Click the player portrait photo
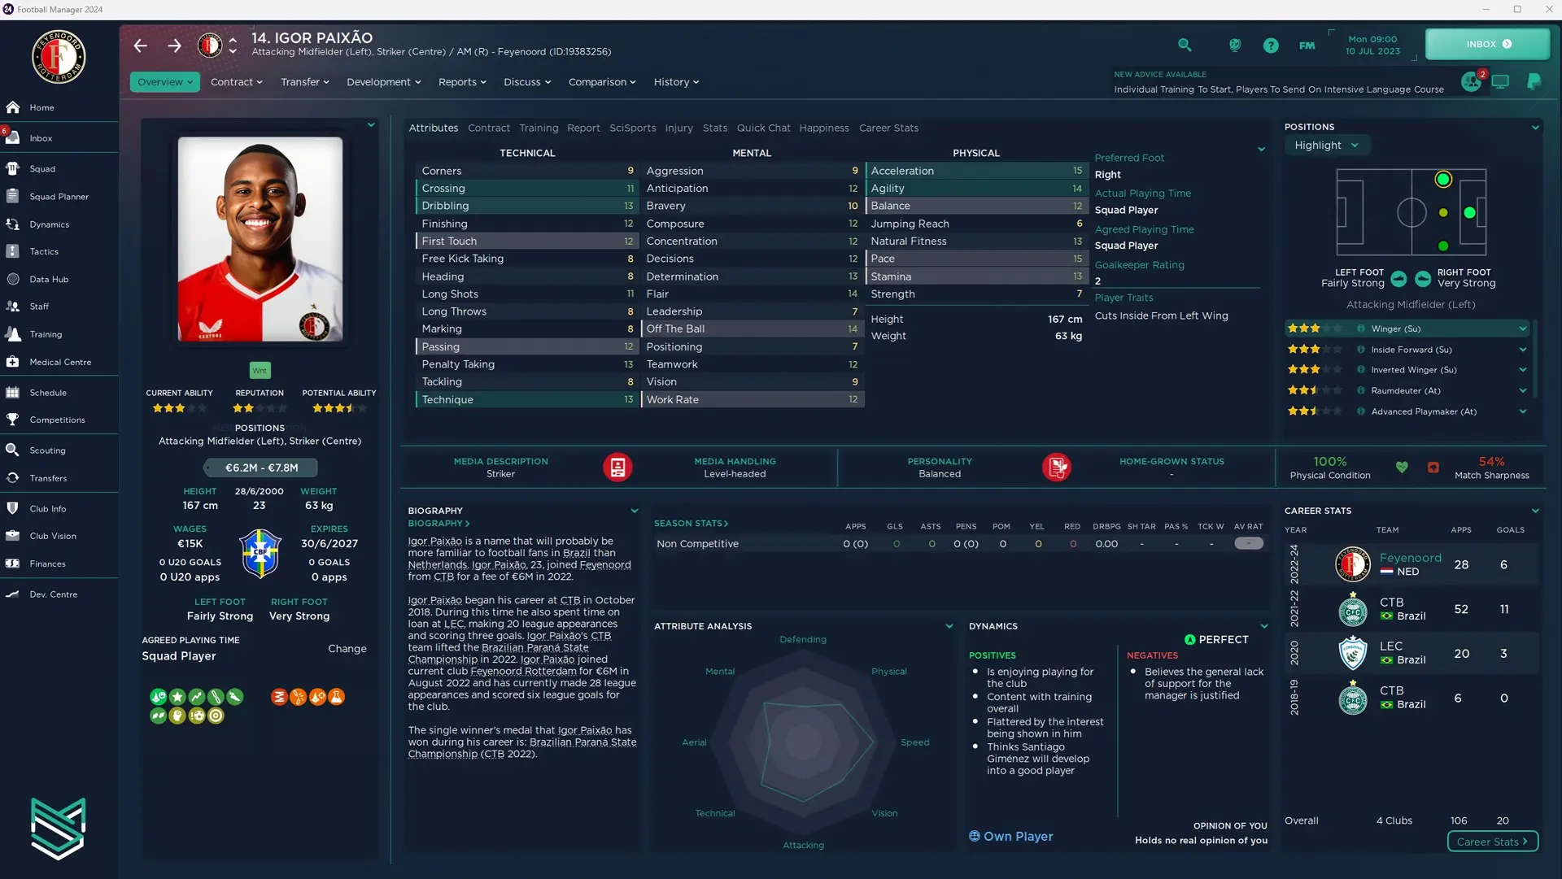This screenshot has width=1562, height=879. (260, 239)
